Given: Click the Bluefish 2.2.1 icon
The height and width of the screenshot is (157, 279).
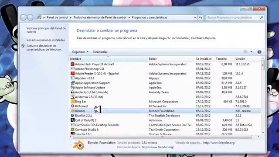Looking at the screenshot, I should (x=72, y=116).
